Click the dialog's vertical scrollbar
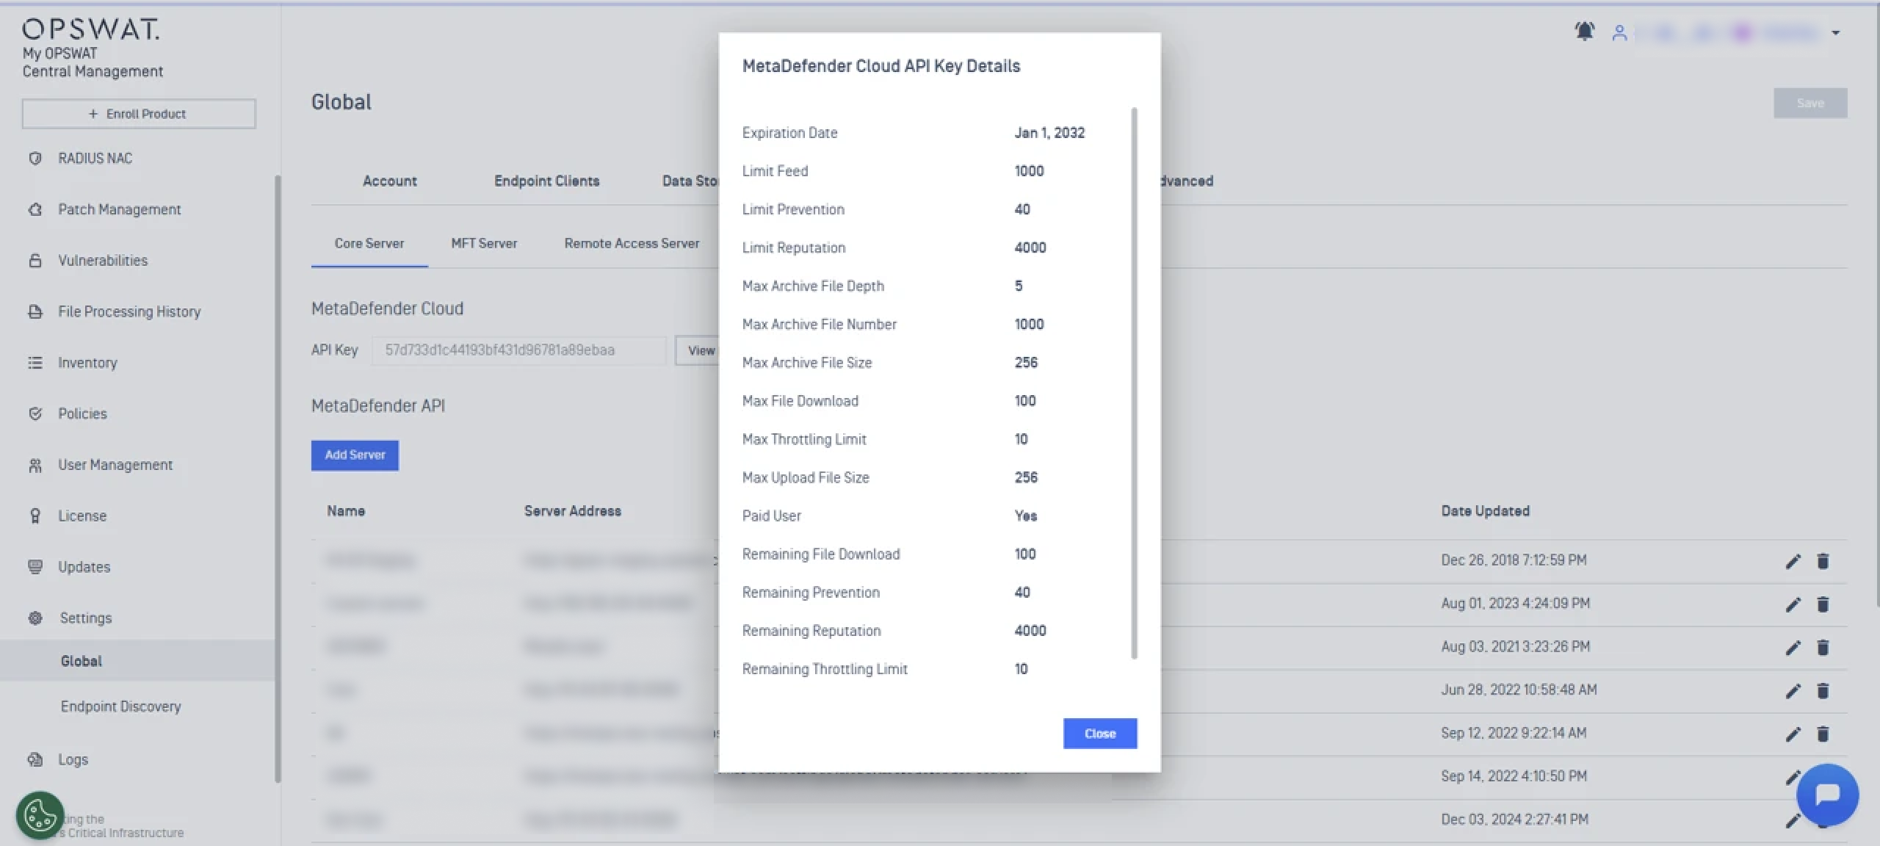Viewport: 1880px width, 846px height. 1135,382
